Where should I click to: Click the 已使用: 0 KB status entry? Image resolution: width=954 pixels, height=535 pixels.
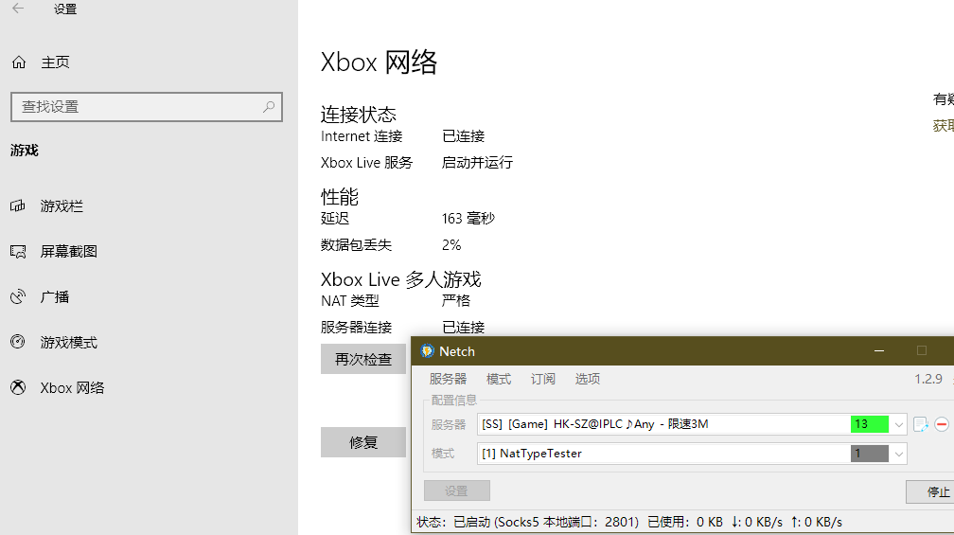685,523
